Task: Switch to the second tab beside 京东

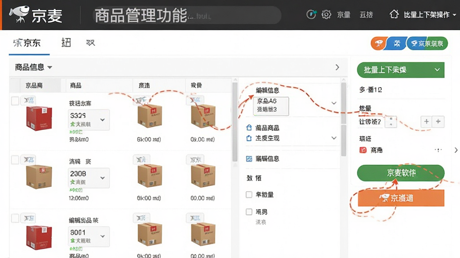Action: pyautogui.click(x=66, y=43)
